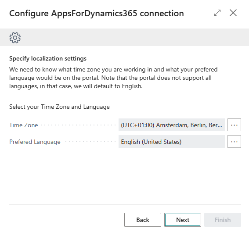The height and width of the screenshot is (236, 249).
Task: Click the settings gear icon
Action: (x=15, y=38)
